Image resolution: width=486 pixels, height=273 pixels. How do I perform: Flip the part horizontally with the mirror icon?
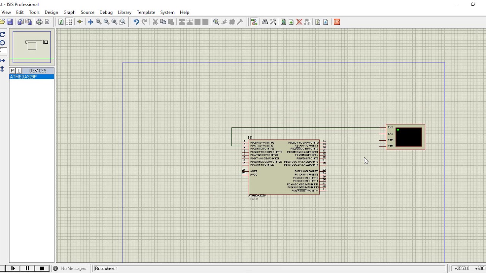tap(3, 61)
